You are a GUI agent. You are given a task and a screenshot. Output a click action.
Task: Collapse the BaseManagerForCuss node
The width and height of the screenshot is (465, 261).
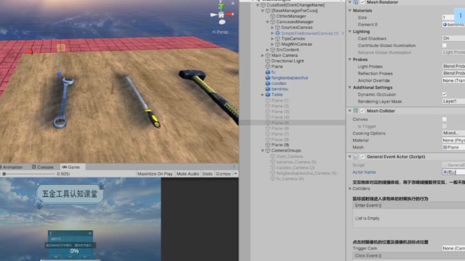[x=263, y=11]
